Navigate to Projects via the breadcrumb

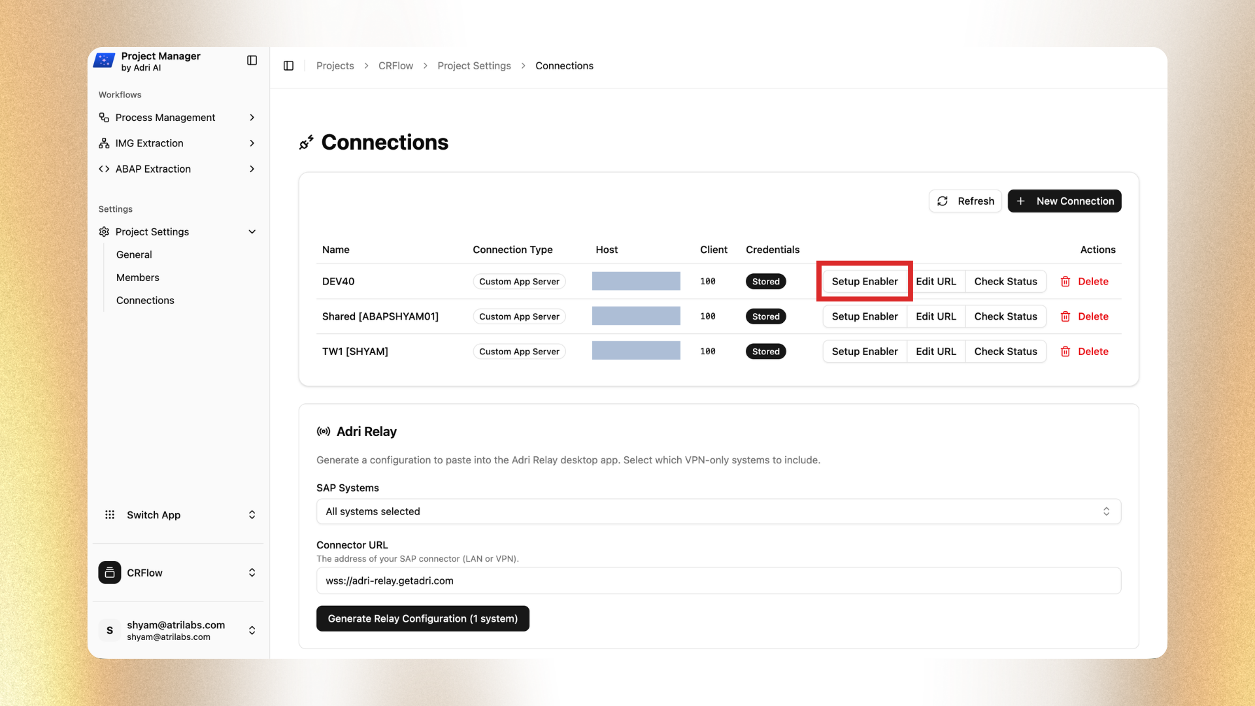click(x=335, y=65)
